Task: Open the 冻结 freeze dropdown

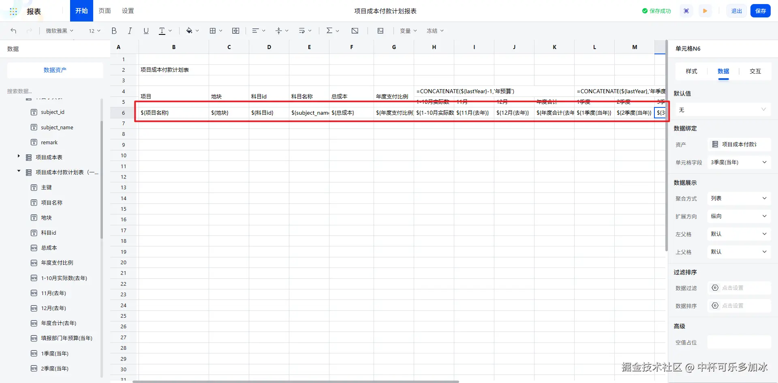Action: (x=435, y=31)
